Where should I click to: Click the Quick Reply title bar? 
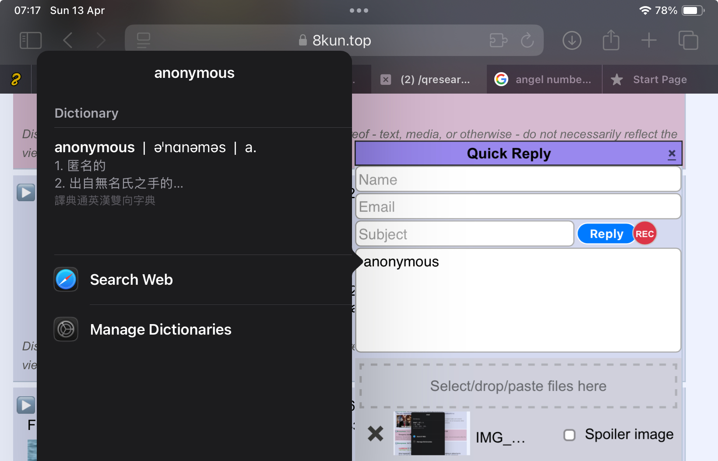(x=509, y=154)
